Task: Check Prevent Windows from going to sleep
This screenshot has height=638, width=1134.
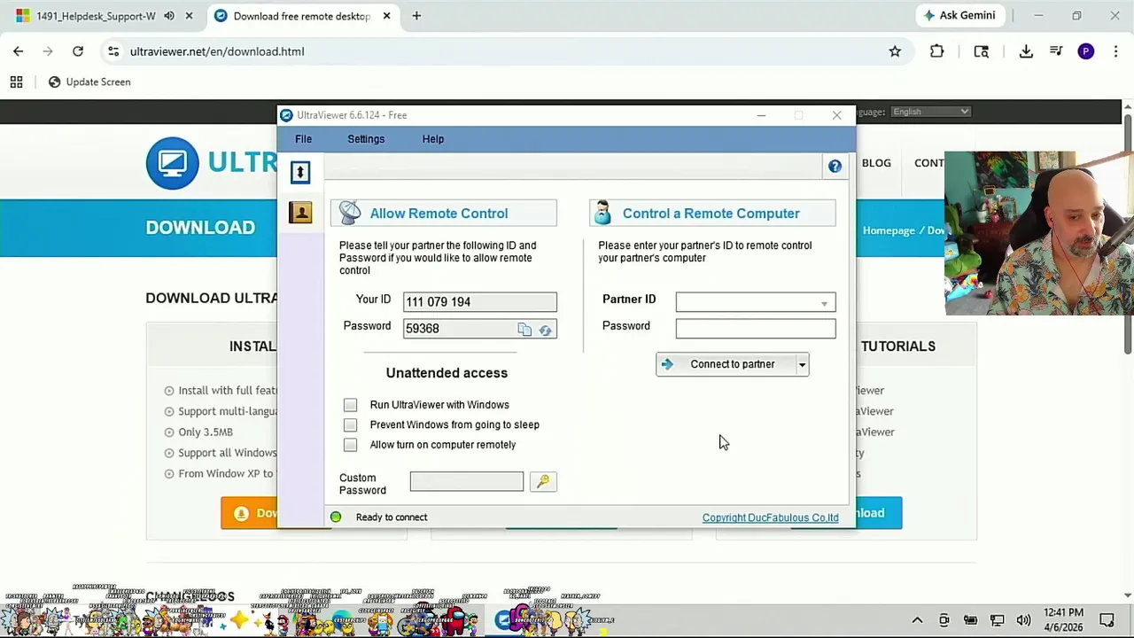Action: coord(351,425)
